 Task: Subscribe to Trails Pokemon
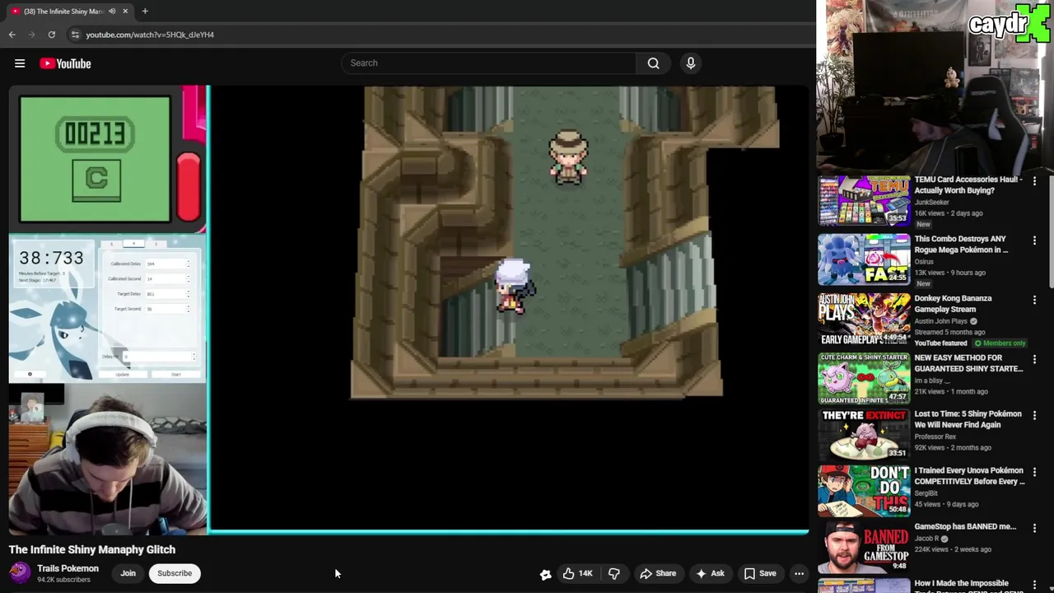pos(175,573)
